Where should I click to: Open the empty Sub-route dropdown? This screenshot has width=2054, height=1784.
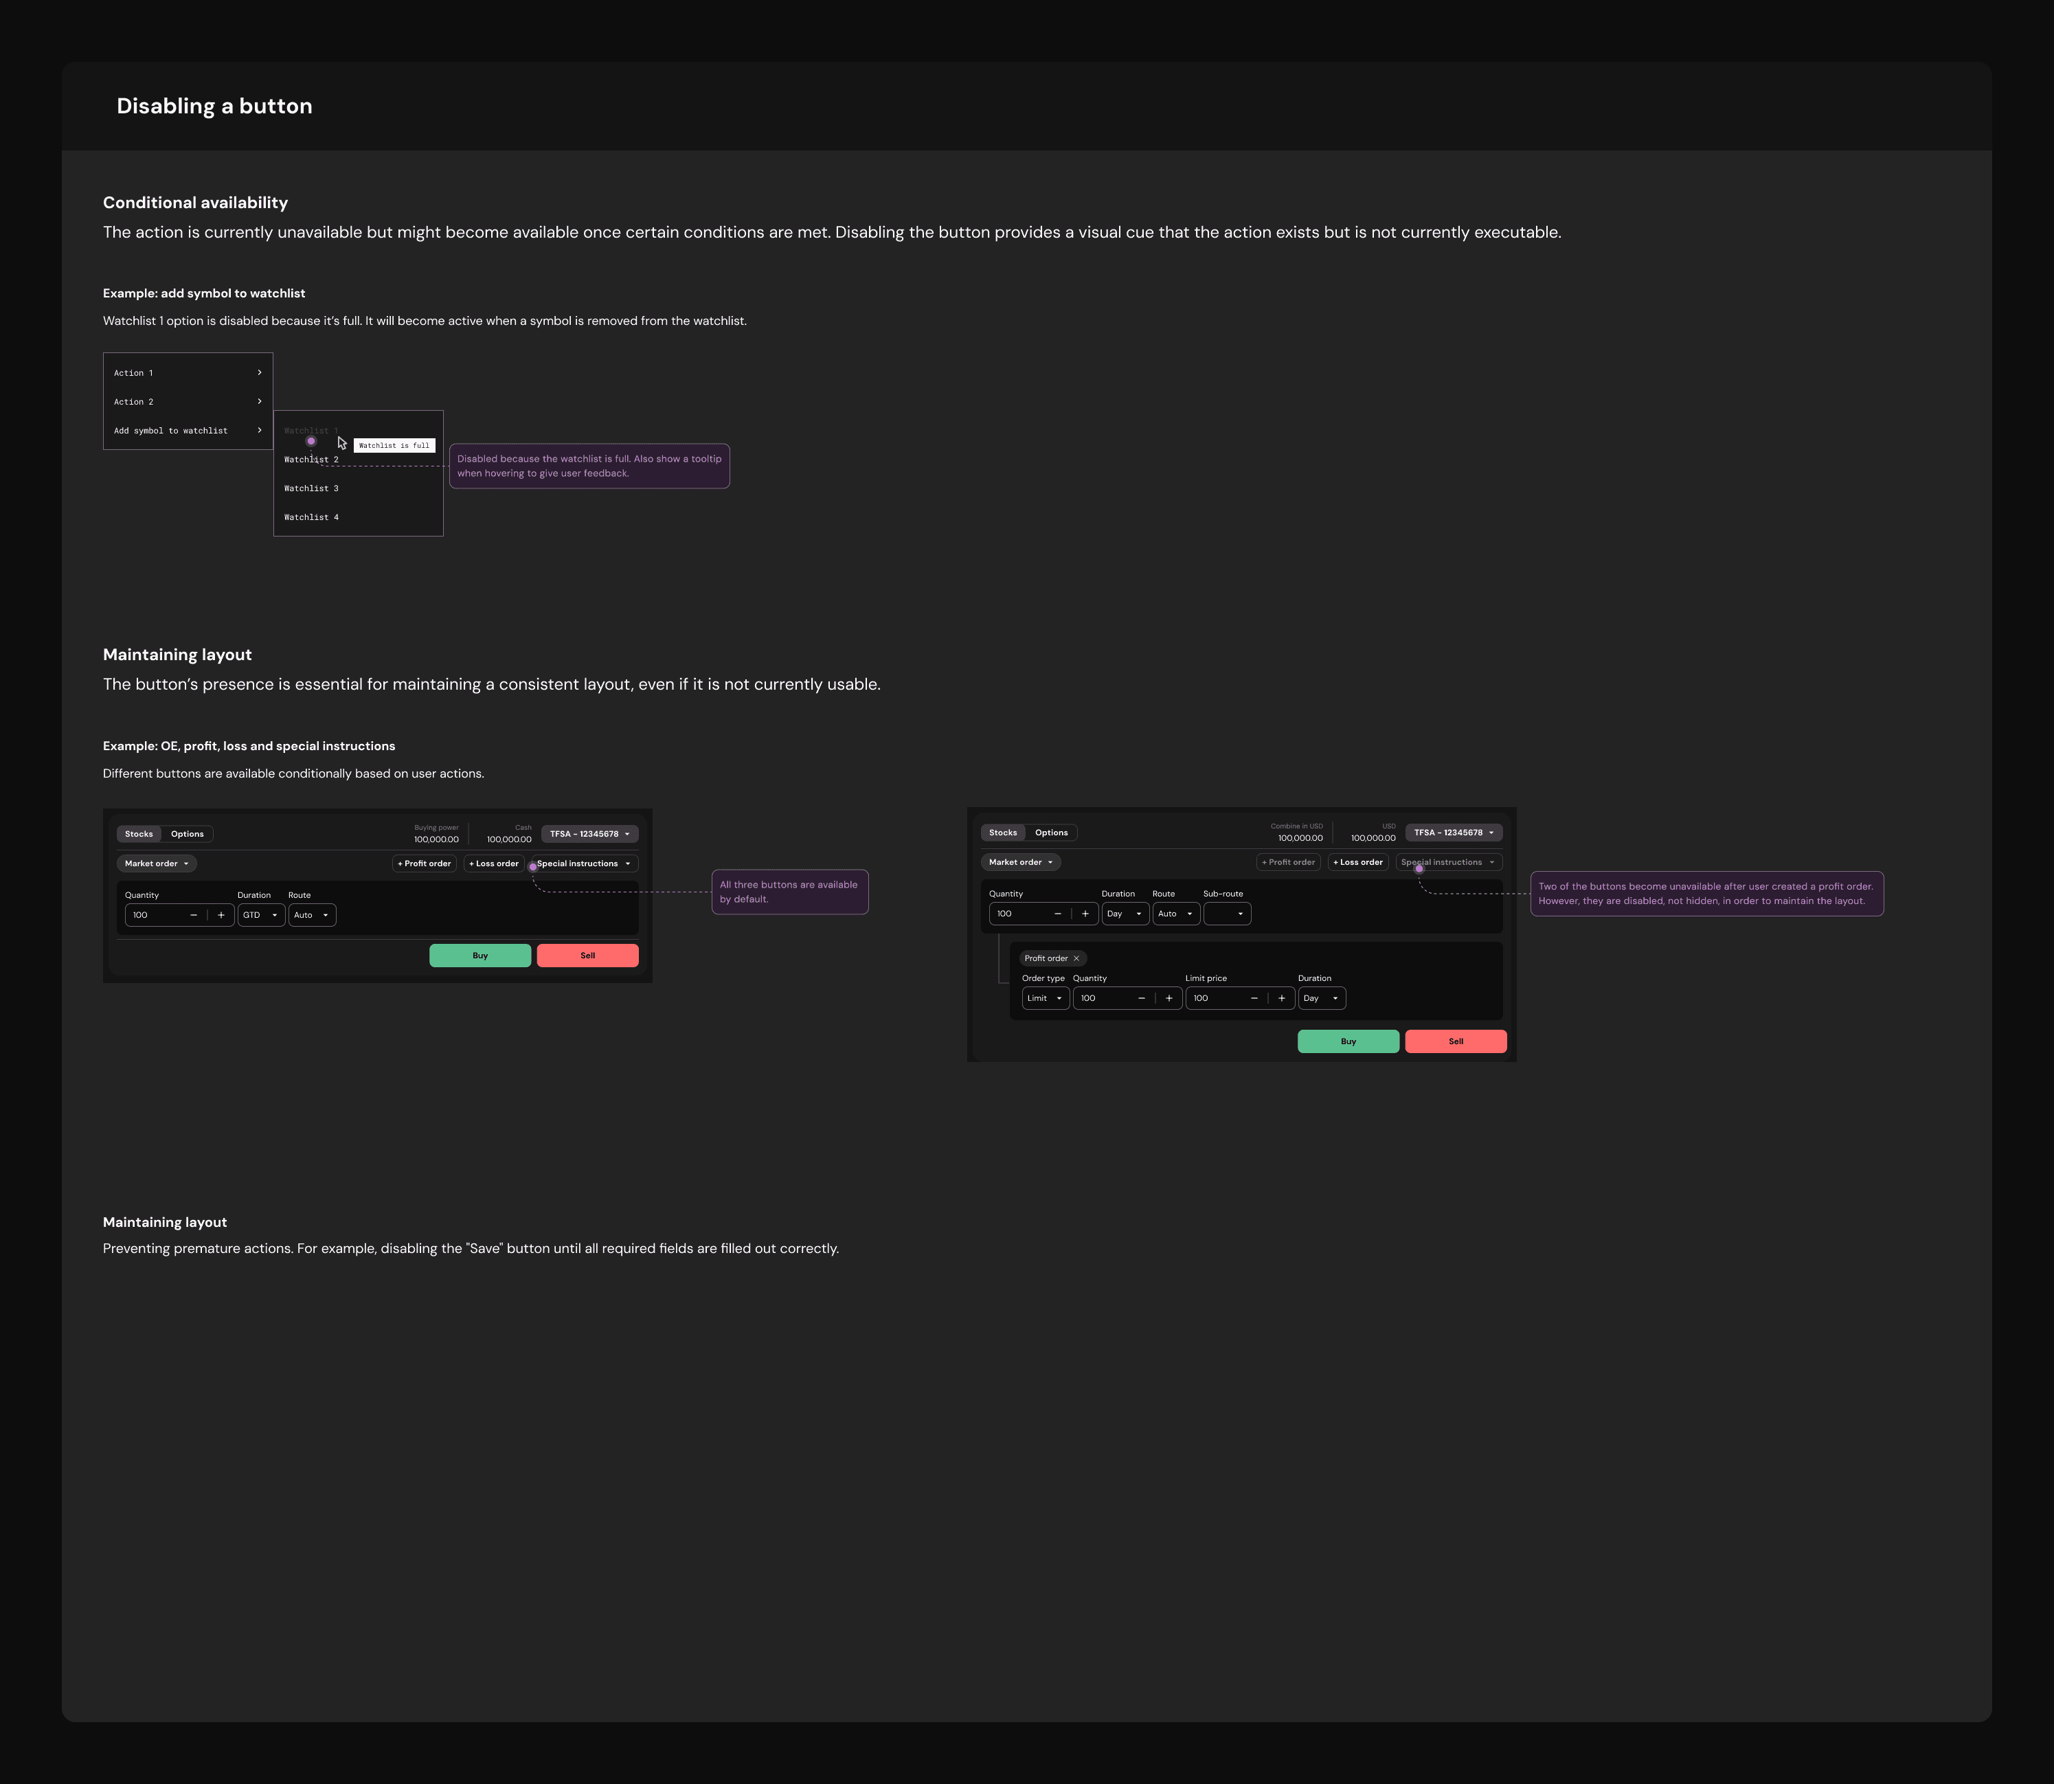1227,914
